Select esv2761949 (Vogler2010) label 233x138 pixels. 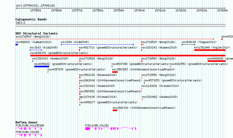[x=212, y=47]
